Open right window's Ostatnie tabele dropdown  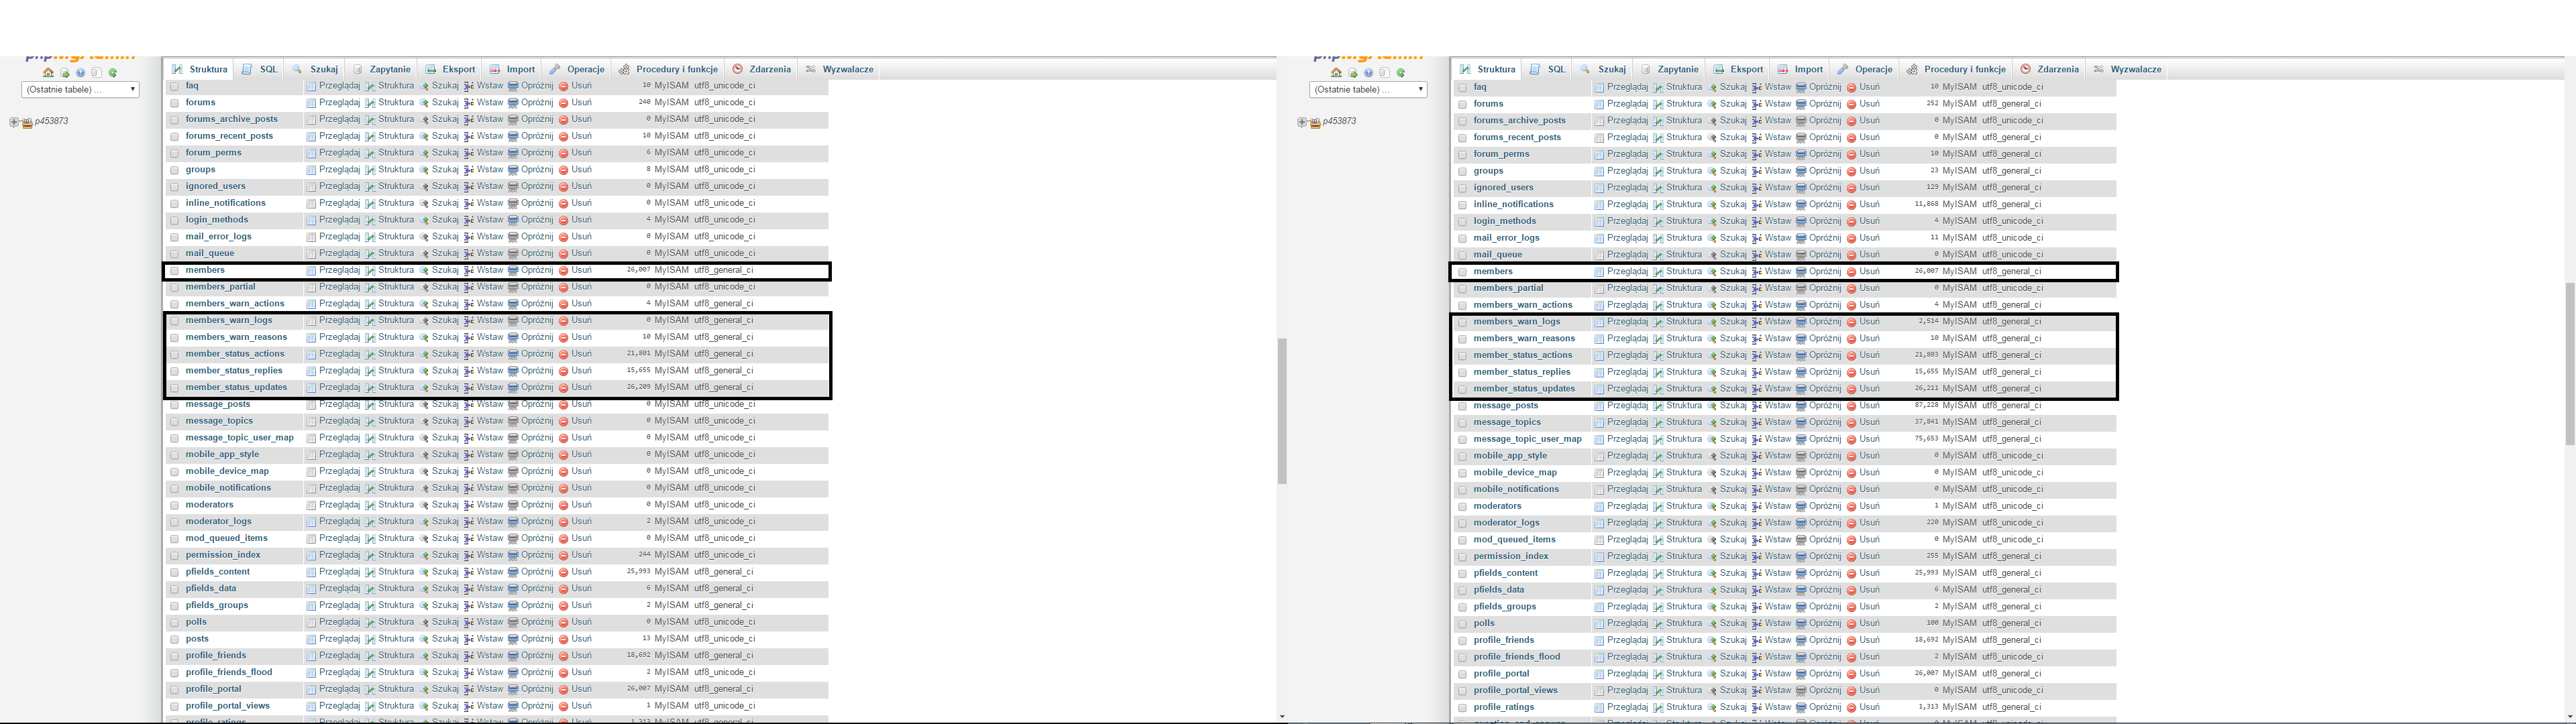click(x=1368, y=90)
